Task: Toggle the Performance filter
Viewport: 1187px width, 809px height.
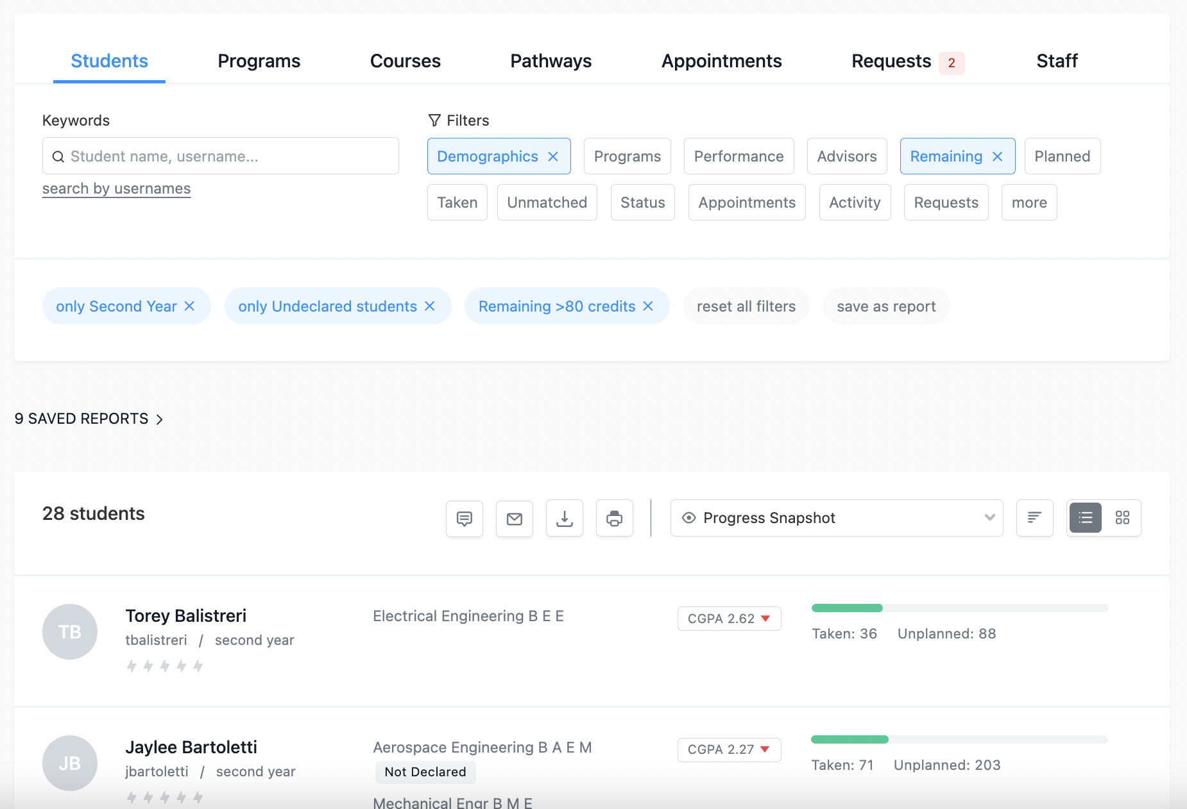Action: [739, 156]
